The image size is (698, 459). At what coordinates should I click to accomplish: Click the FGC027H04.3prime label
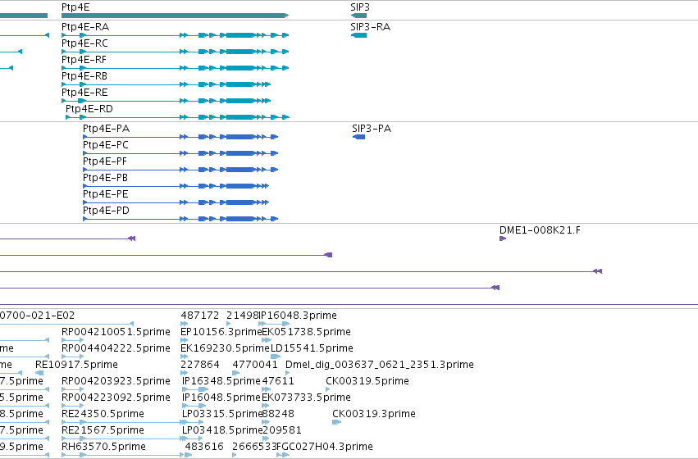point(325,447)
